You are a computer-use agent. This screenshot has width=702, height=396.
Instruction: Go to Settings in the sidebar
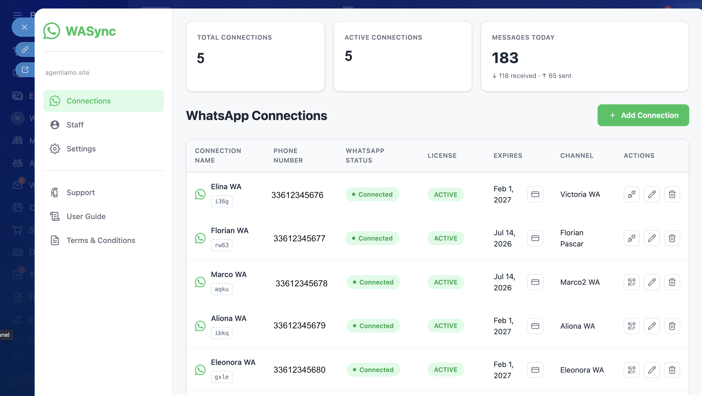(81, 149)
